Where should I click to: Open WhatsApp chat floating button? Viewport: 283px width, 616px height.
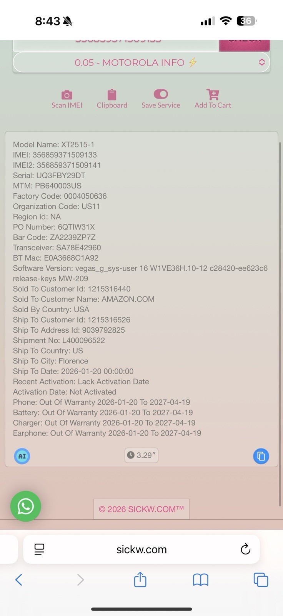25,506
